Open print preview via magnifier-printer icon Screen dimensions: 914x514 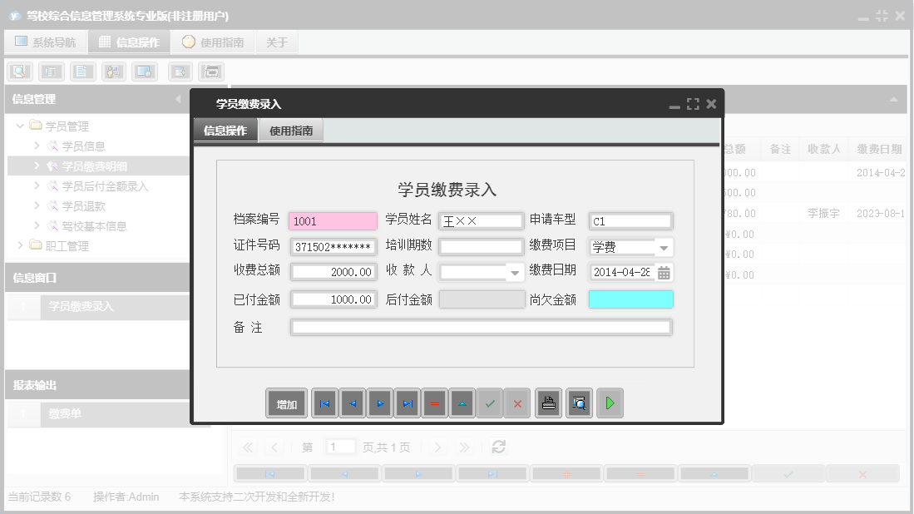579,403
